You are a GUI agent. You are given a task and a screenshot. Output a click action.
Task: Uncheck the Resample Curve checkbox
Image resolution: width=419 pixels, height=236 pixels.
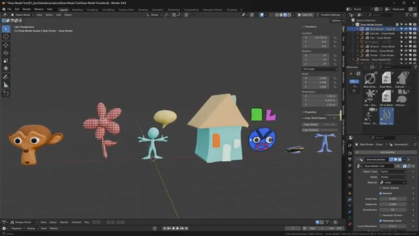[x=380, y=221]
